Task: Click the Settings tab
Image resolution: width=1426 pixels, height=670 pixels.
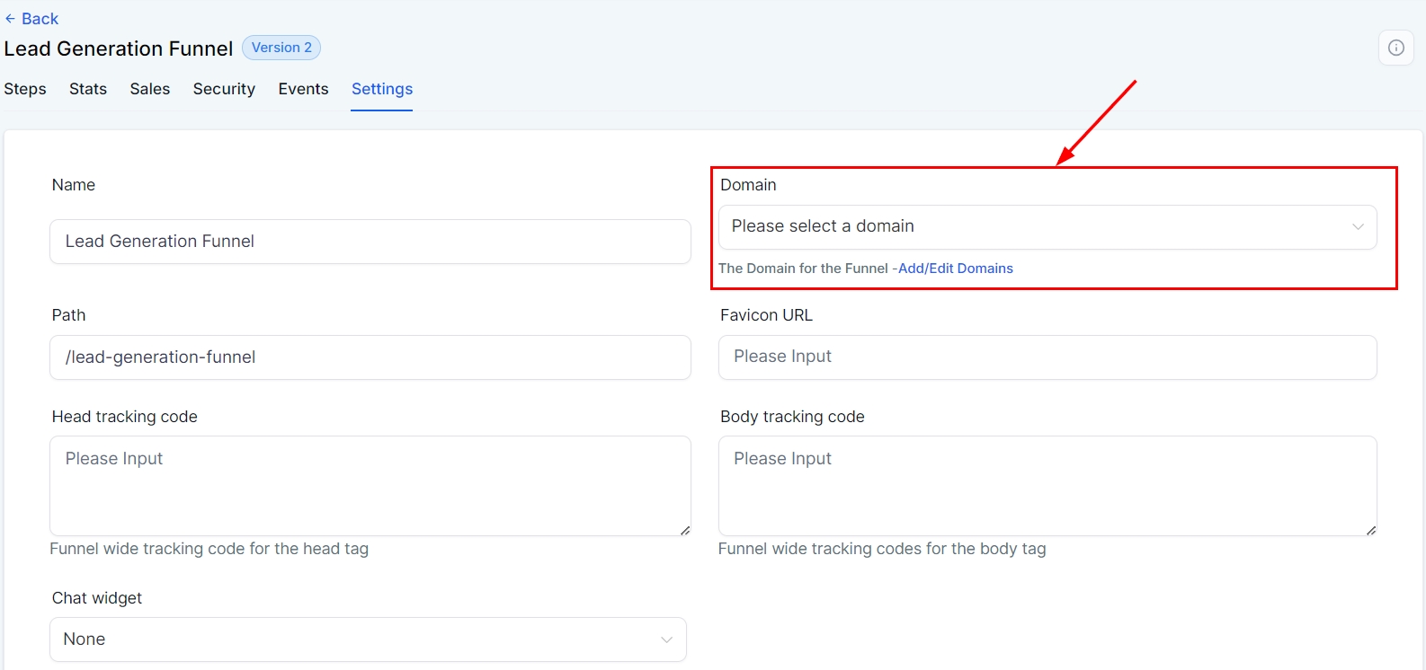Action: [382, 89]
